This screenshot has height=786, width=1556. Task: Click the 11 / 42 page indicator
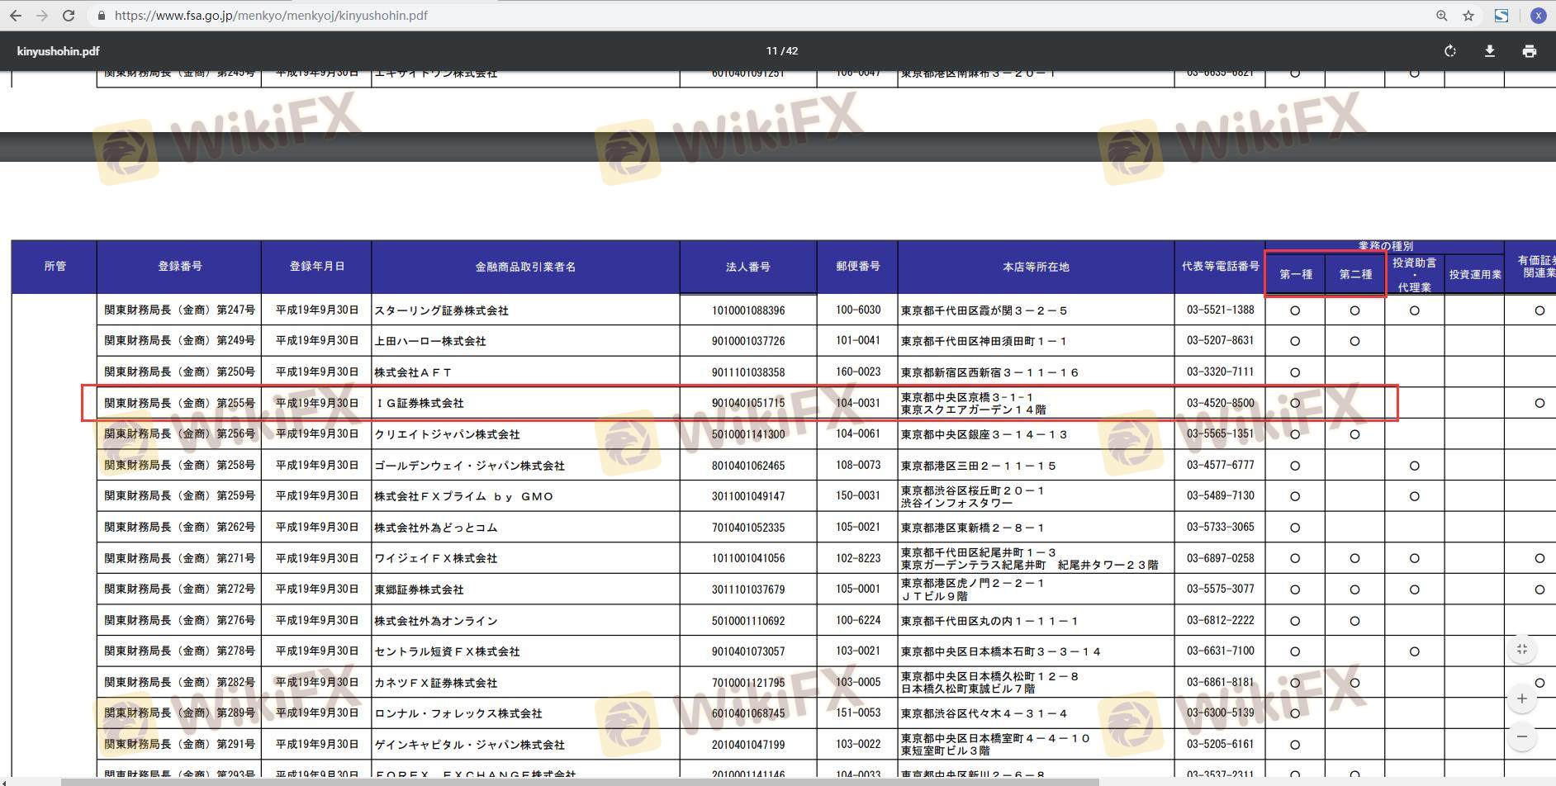click(782, 51)
